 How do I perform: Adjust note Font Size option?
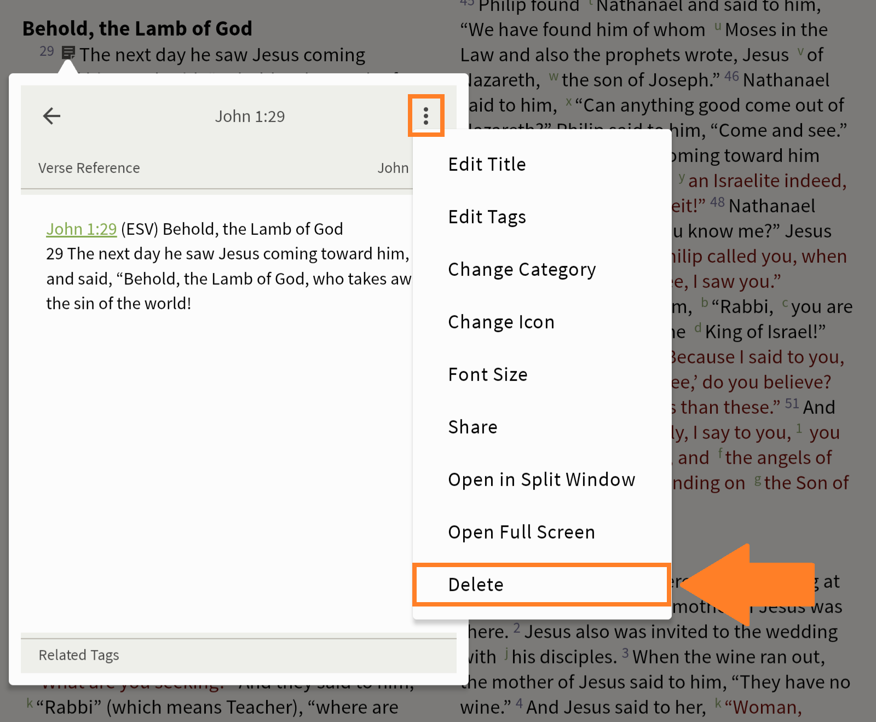487,374
